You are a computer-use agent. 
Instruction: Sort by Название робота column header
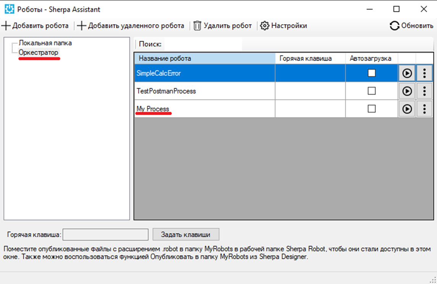[x=205, y=58]
